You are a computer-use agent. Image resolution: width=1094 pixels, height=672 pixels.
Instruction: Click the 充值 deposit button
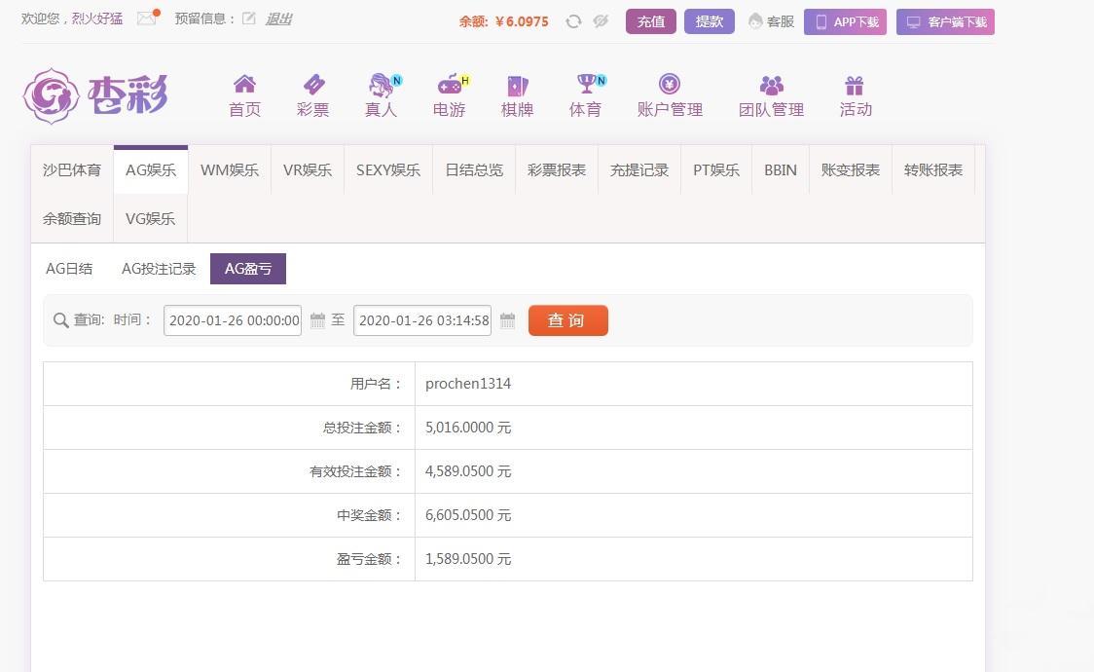pos(650,20)
